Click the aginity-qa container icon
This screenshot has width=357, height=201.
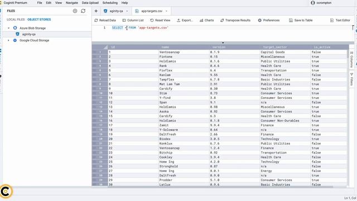(x=17, y=34)
